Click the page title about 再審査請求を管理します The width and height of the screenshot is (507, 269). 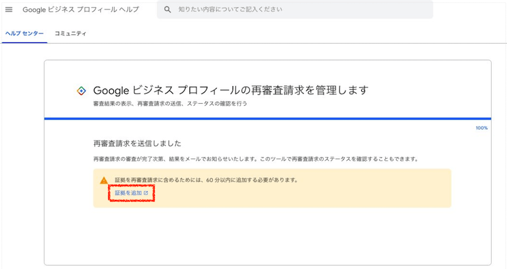[231, 90]
